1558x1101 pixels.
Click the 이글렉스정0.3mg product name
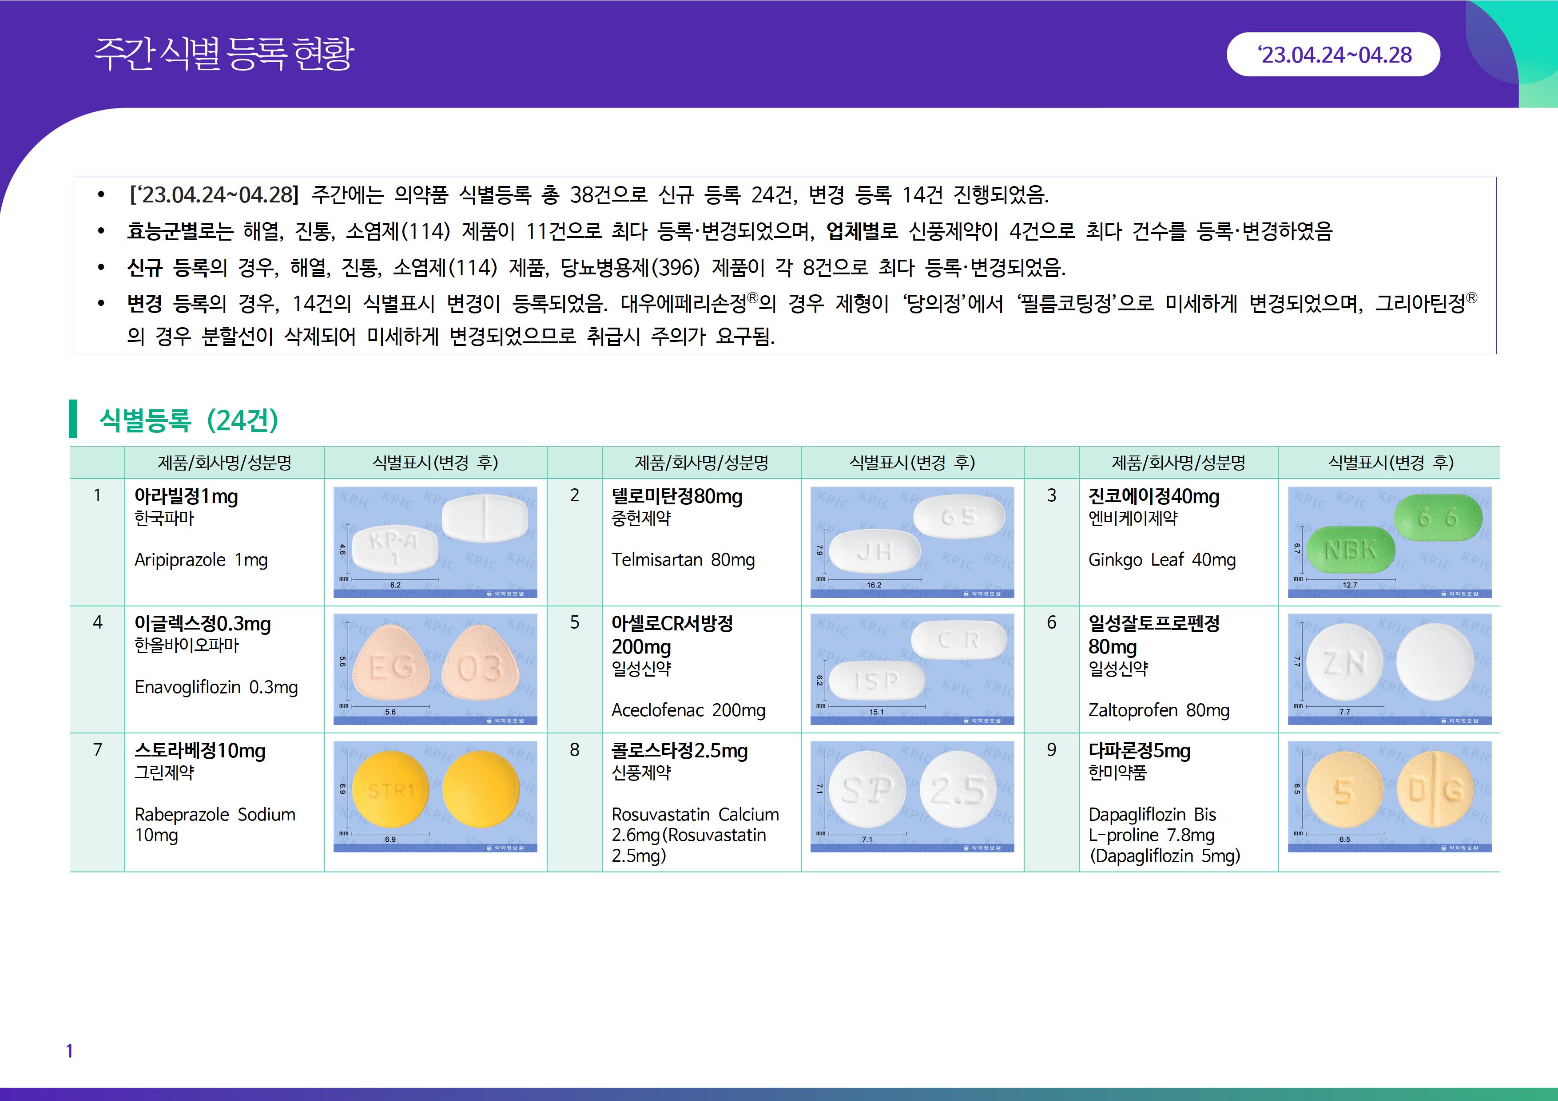point(202,623)
